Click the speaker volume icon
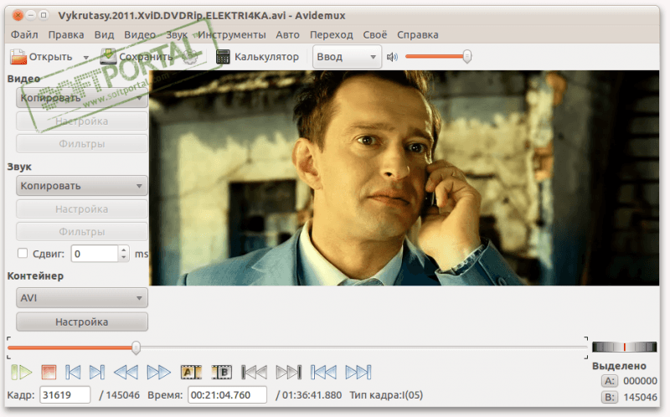This screenshot has width=670, height=417. click(392, 57)
